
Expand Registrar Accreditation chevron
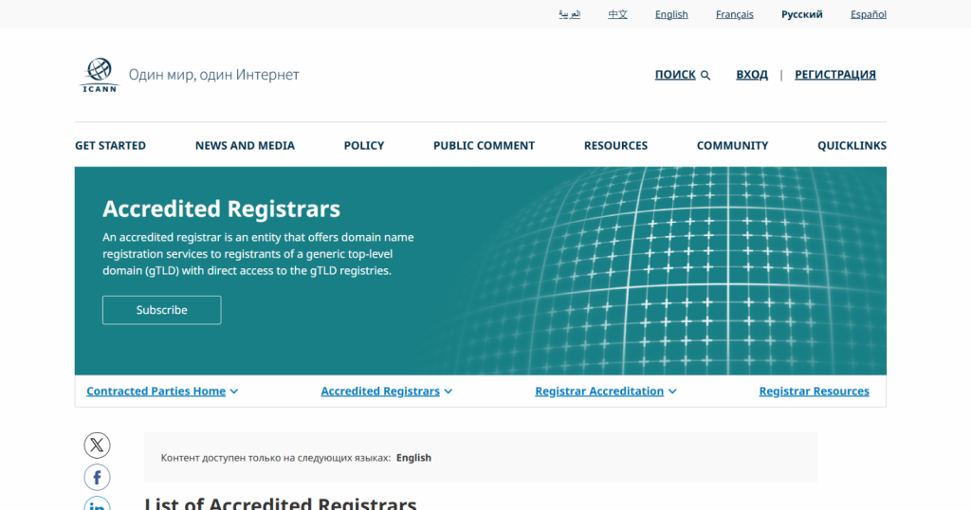[672, 392]
